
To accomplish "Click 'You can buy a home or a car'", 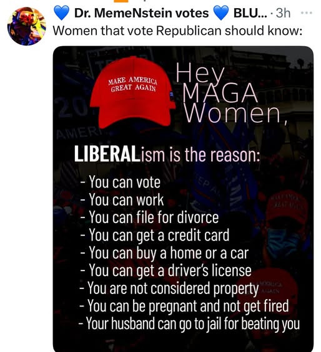I will pyautogui.click(x=164, y=253).
